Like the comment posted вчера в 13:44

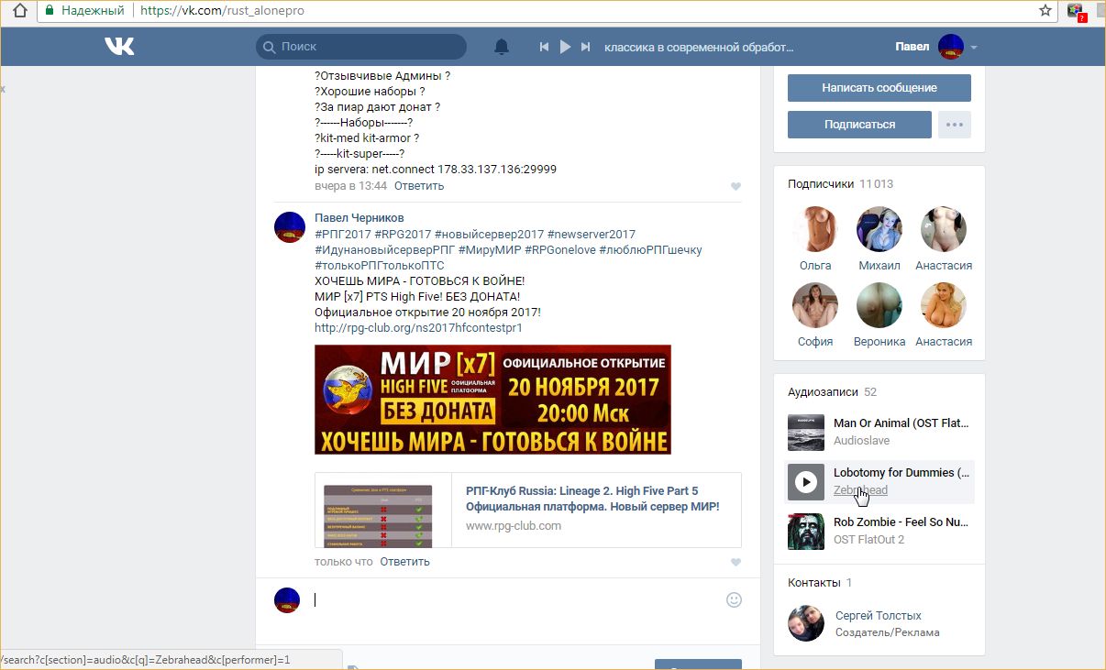point(735,186)
